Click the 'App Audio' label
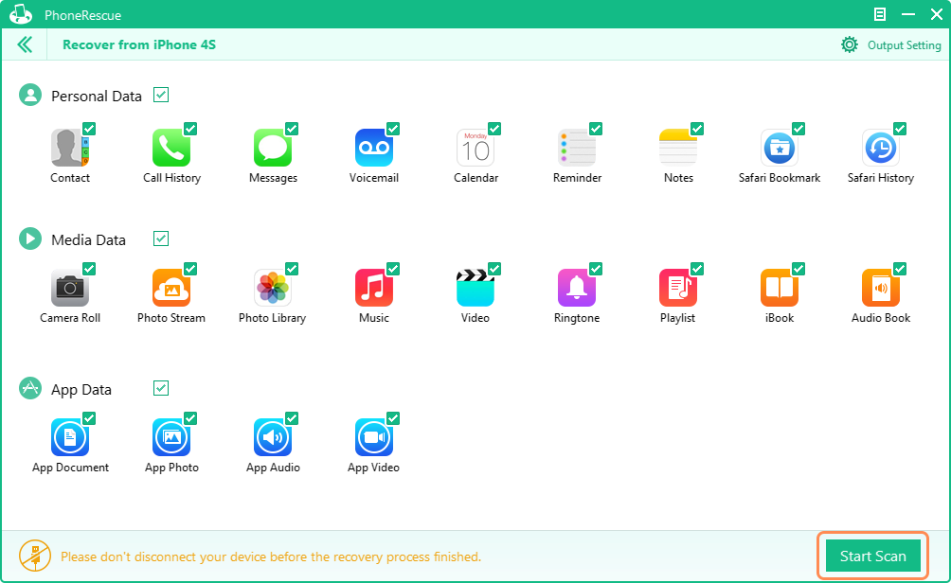The image size is (951, 583). point(273,468)
